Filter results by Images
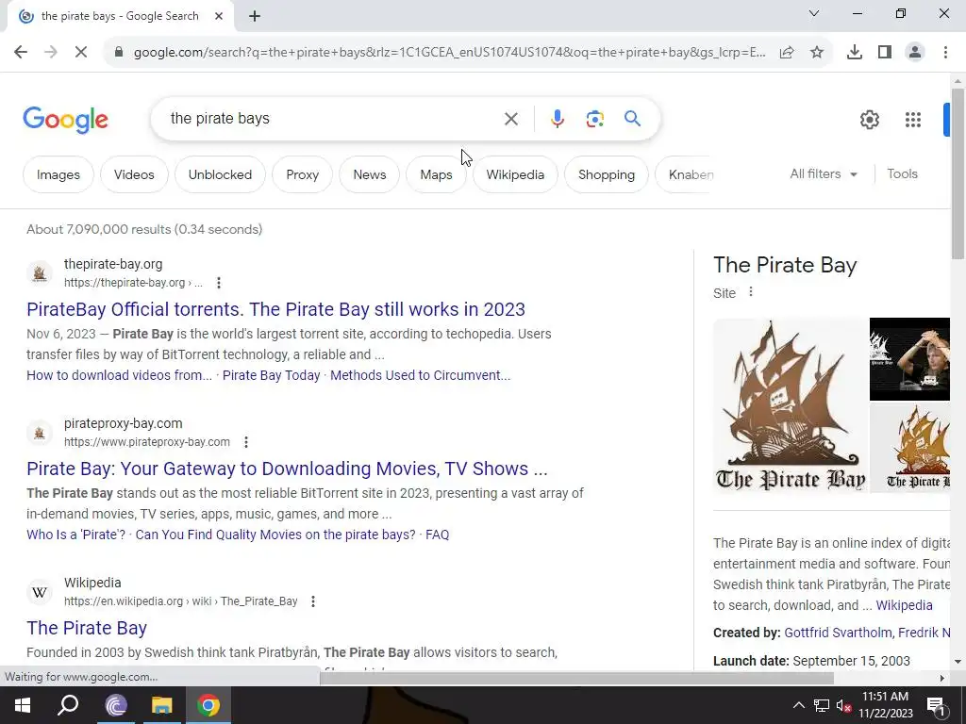Screen dimensions: 966x724 coord(58,174)
